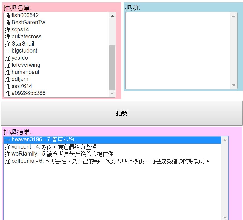
Task: Select weRfamily result row
Action: pyautogui.click(x=112, y=154)
